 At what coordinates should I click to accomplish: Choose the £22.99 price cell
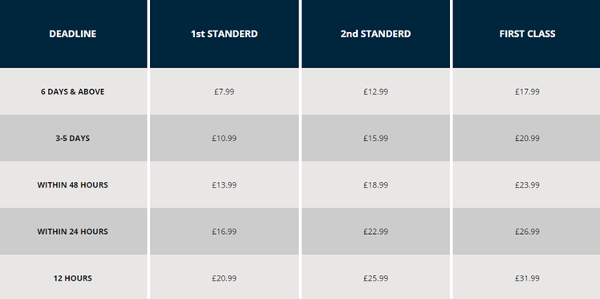[x=375, y=232]
